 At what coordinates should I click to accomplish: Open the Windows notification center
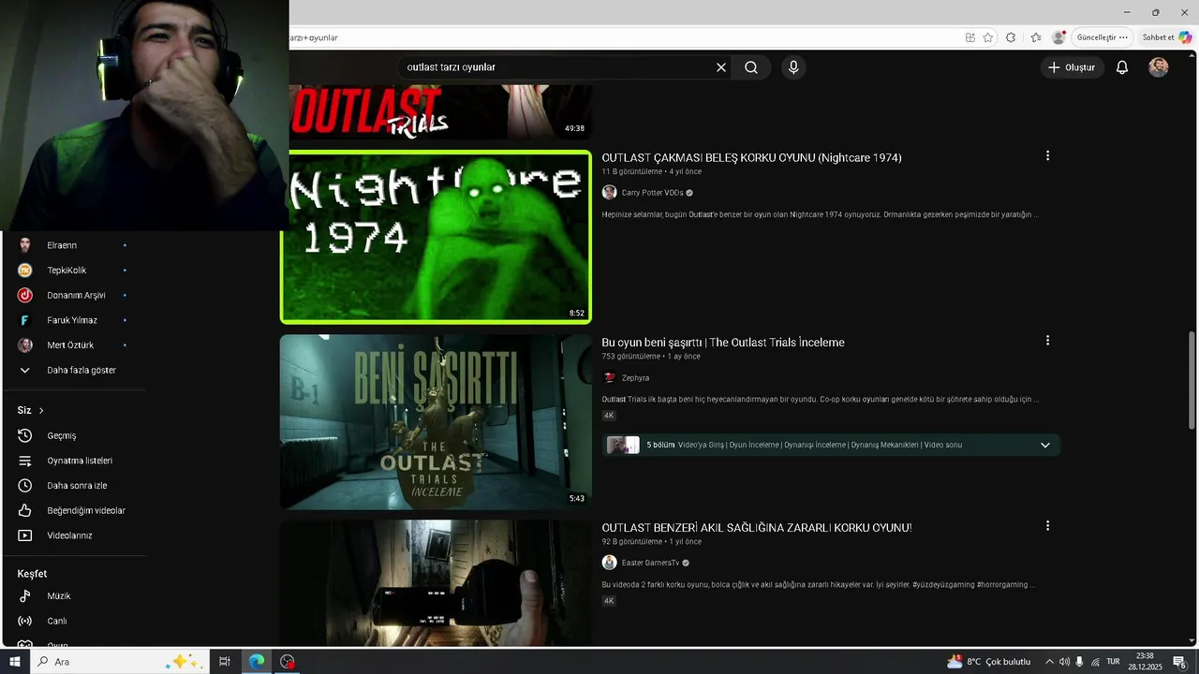(x=1179, y=662)
